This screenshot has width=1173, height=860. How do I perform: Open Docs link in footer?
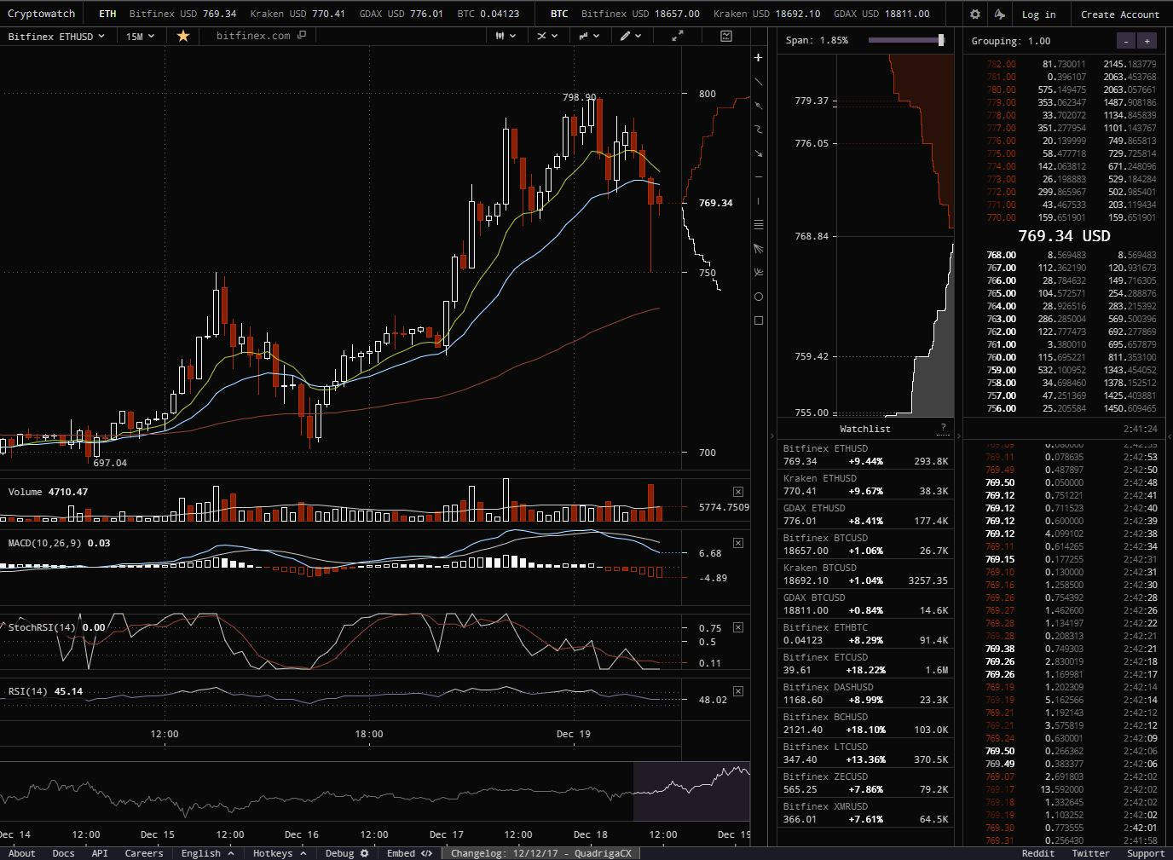(64, 853)
